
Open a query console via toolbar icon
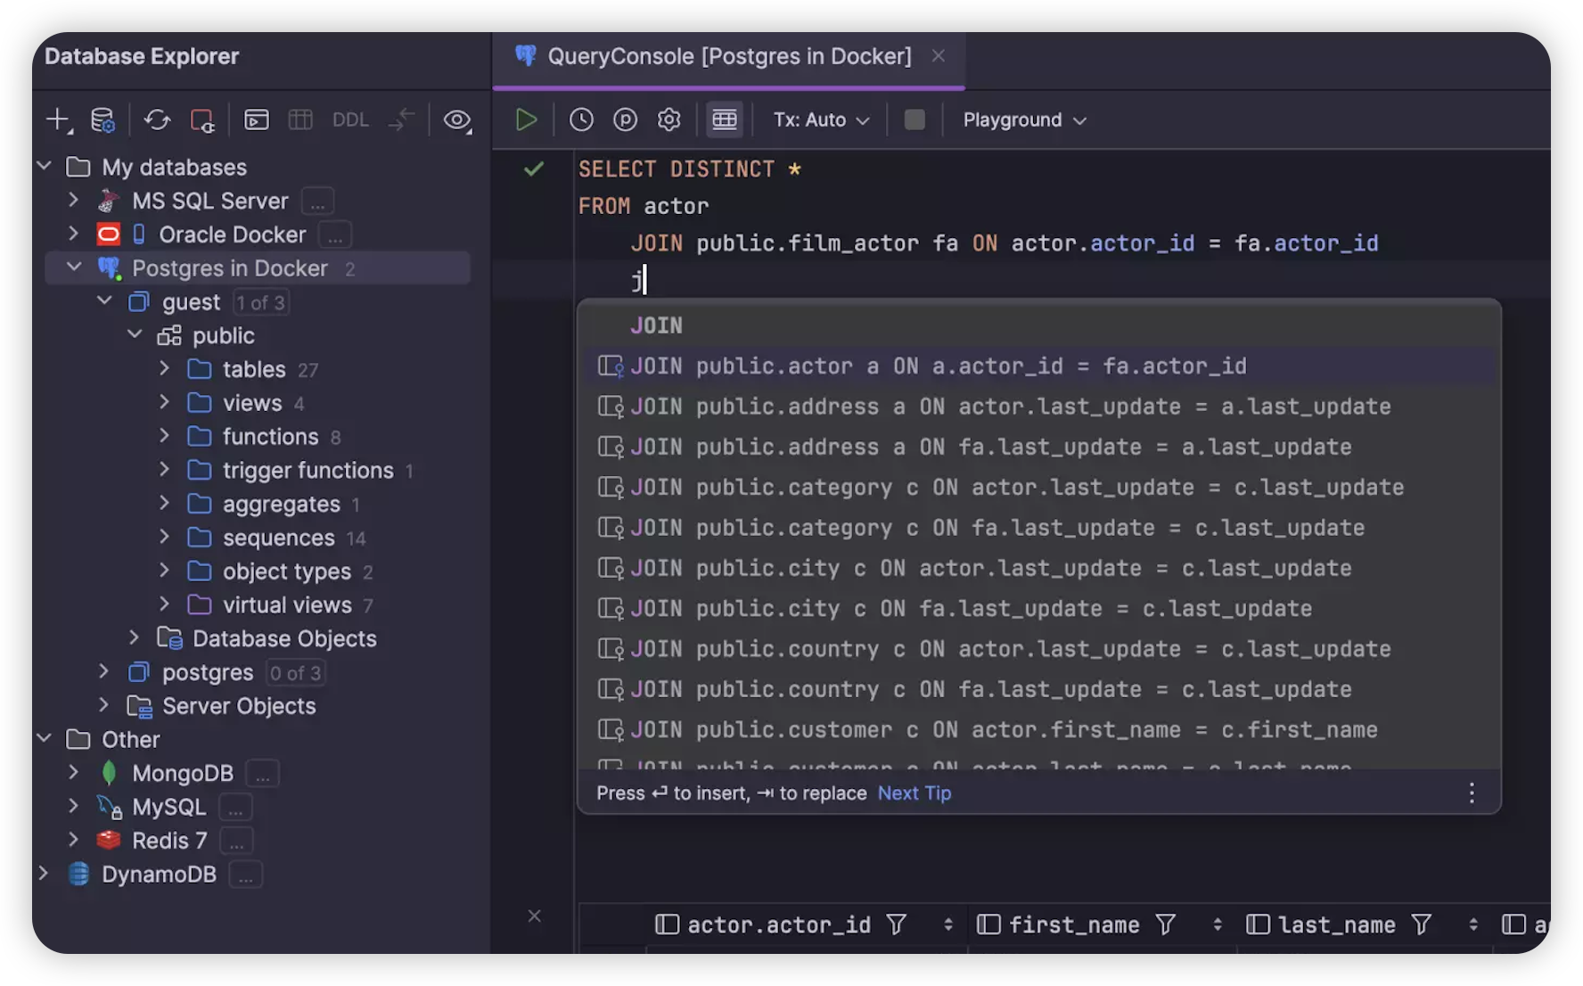257,119
